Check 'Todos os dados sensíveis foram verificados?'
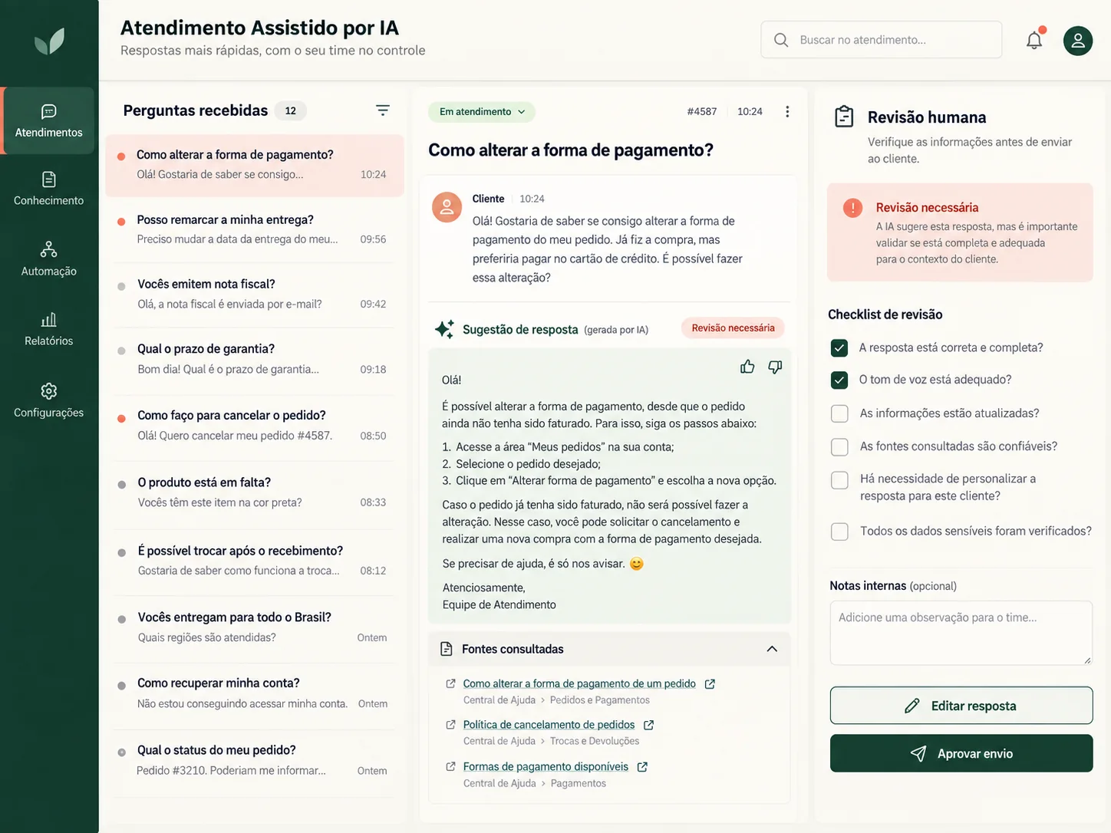The height and width of the screenshot is (833, 1111). (x=839, y=531)
